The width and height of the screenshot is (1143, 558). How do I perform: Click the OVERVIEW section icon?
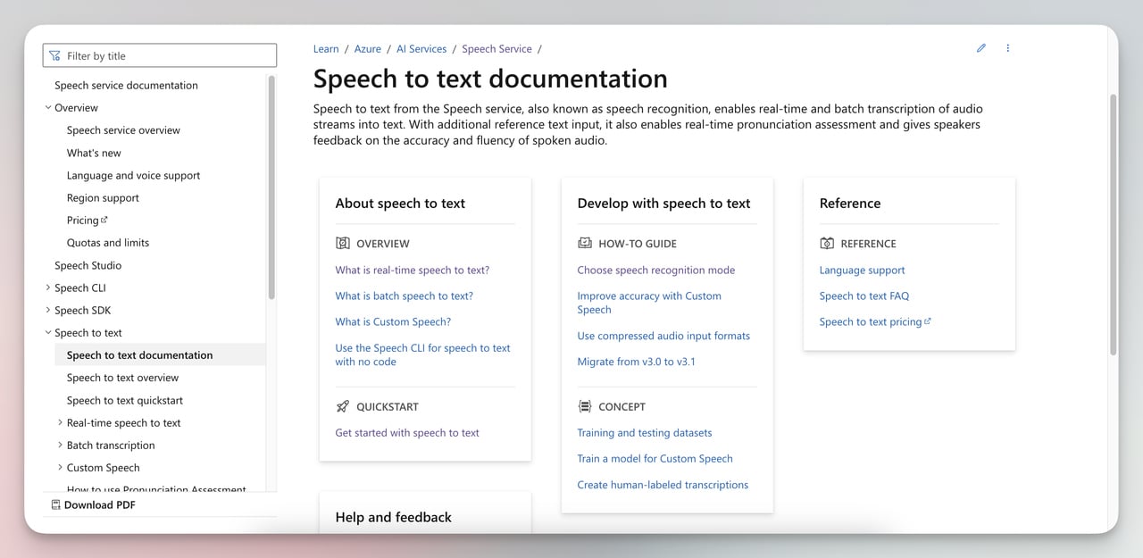342,243
